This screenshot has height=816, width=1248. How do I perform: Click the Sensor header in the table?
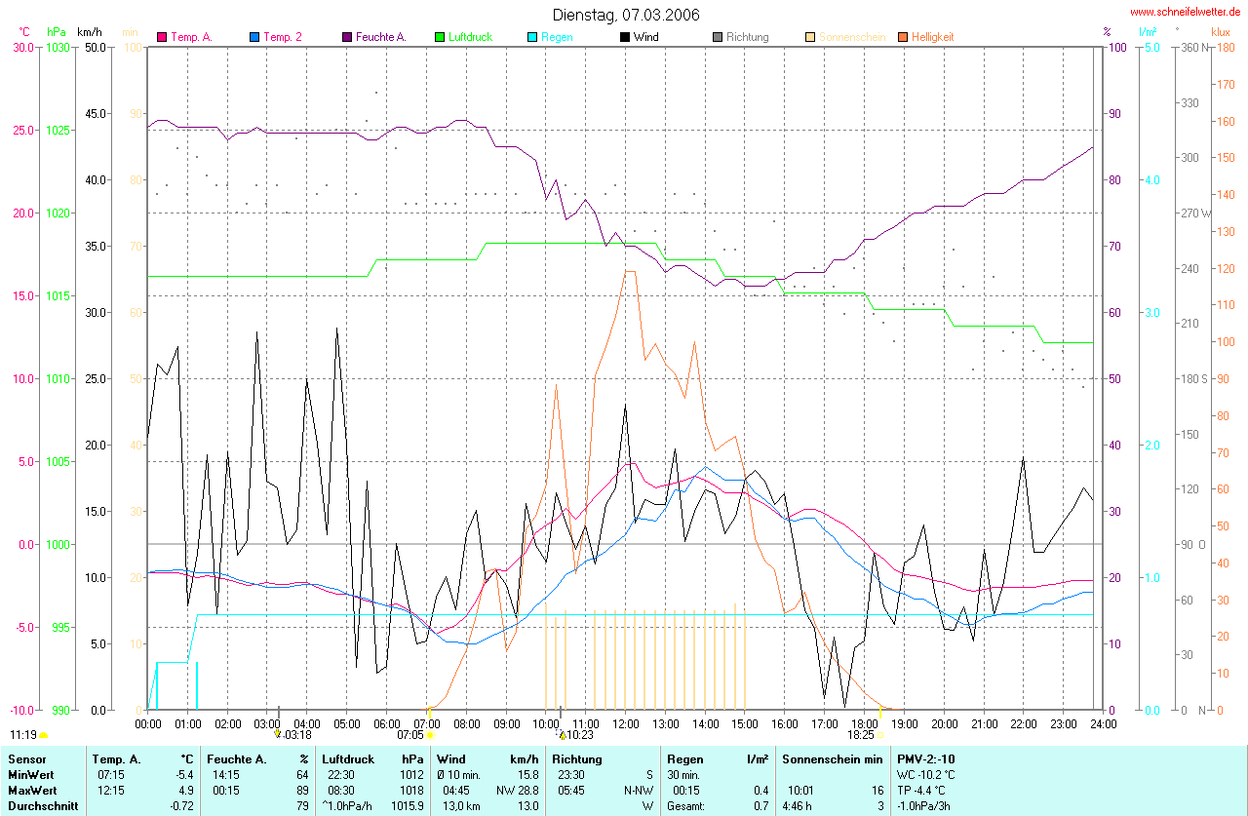[26, 758]
